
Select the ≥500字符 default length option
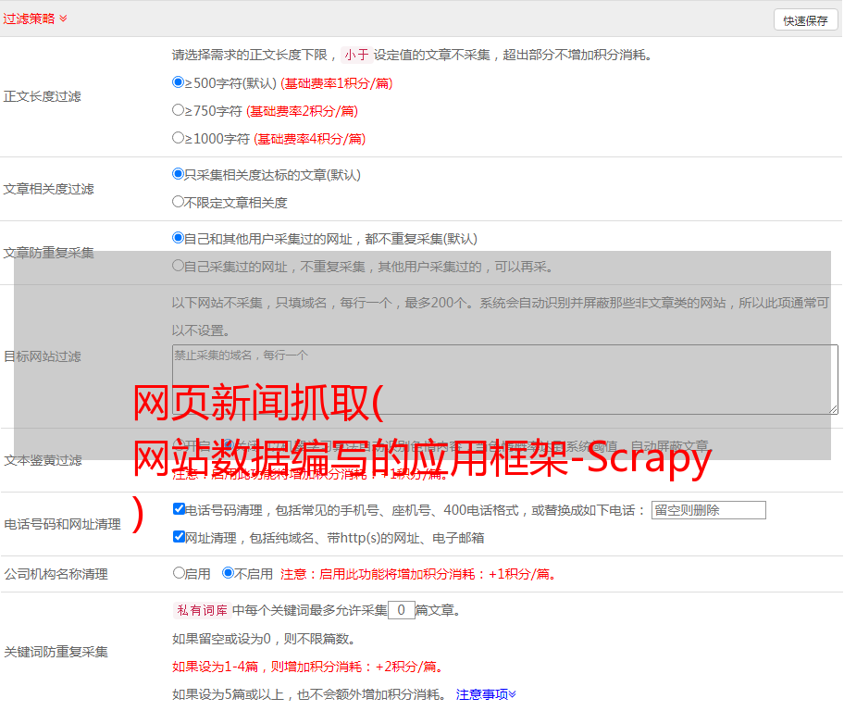pyautogui.click(x=178, y=82)
